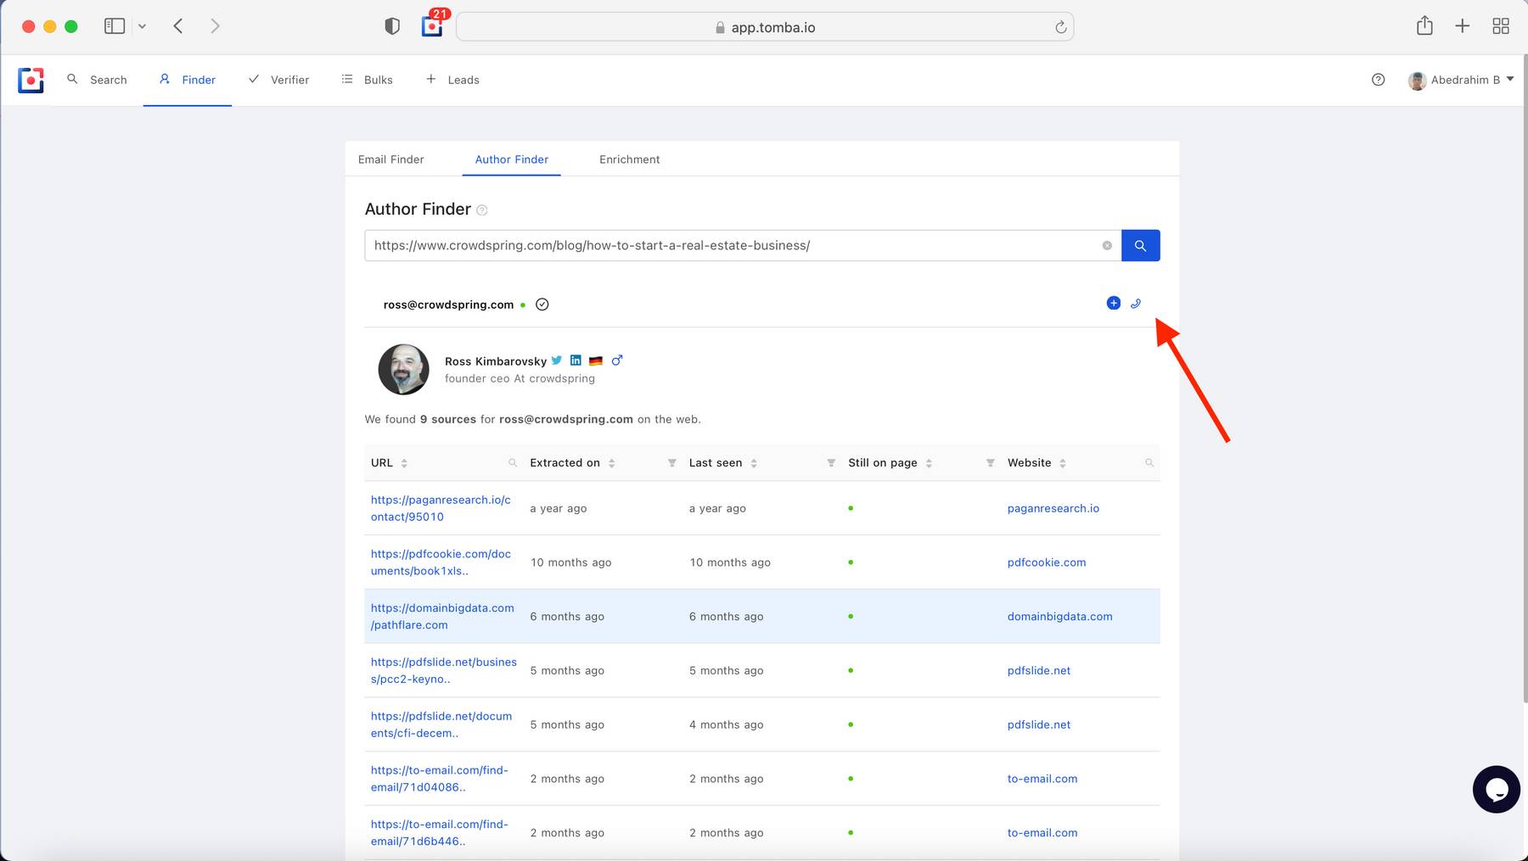
Task: Open the domainbigdata.com/pathflare.com URL link
Action: pos(442,617)
